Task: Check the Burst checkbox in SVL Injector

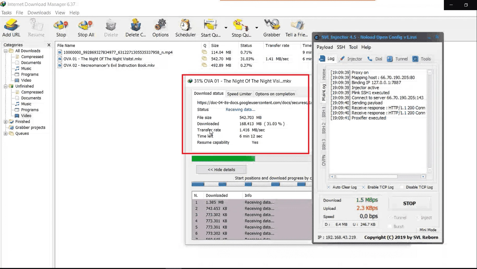Action: (390, 226)
